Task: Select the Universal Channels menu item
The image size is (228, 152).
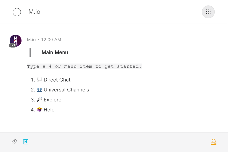Action: coord(66,90)
